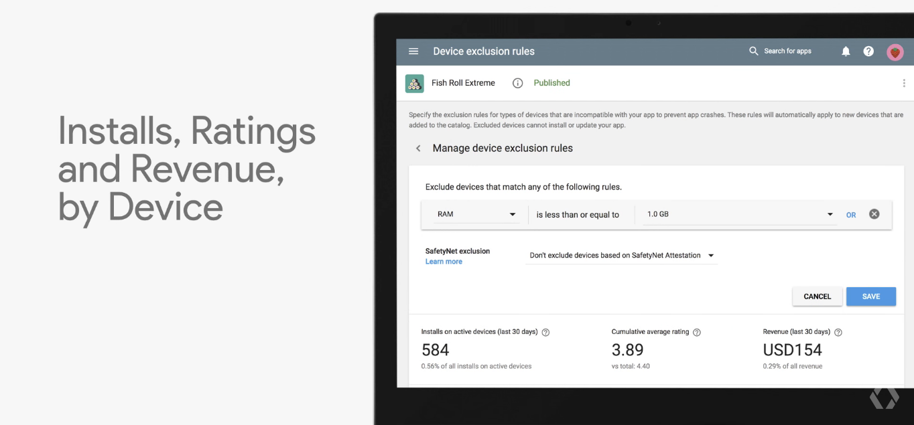The image size is (914, 425).
Task: Show help for installs on active devices
Action: pyautogui.click(x=545, y=333)
